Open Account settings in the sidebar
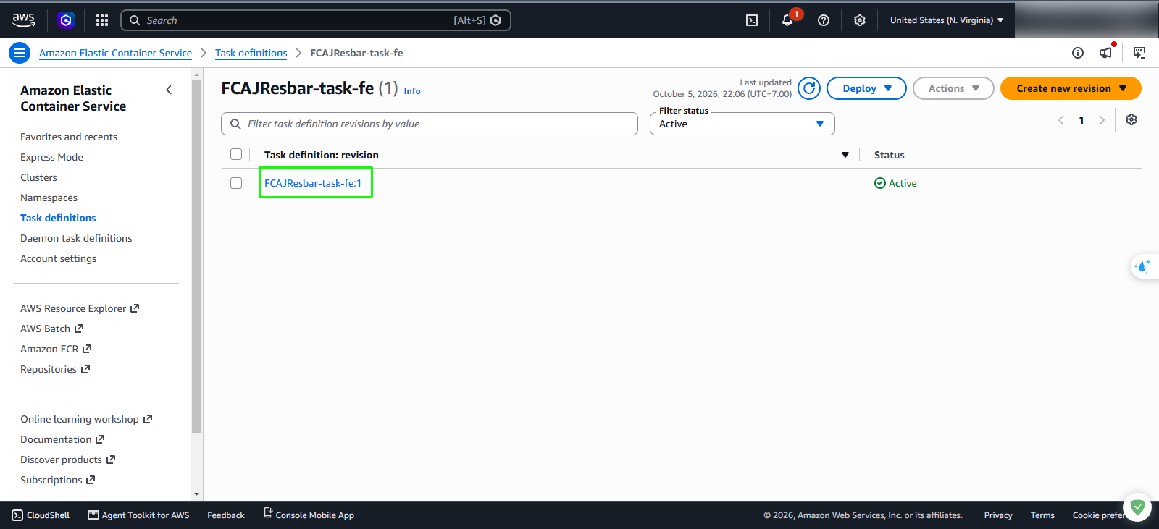 click(x=58, y=258)
